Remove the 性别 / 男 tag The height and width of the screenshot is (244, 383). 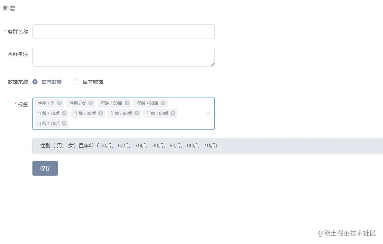click(x=59, y=103)
